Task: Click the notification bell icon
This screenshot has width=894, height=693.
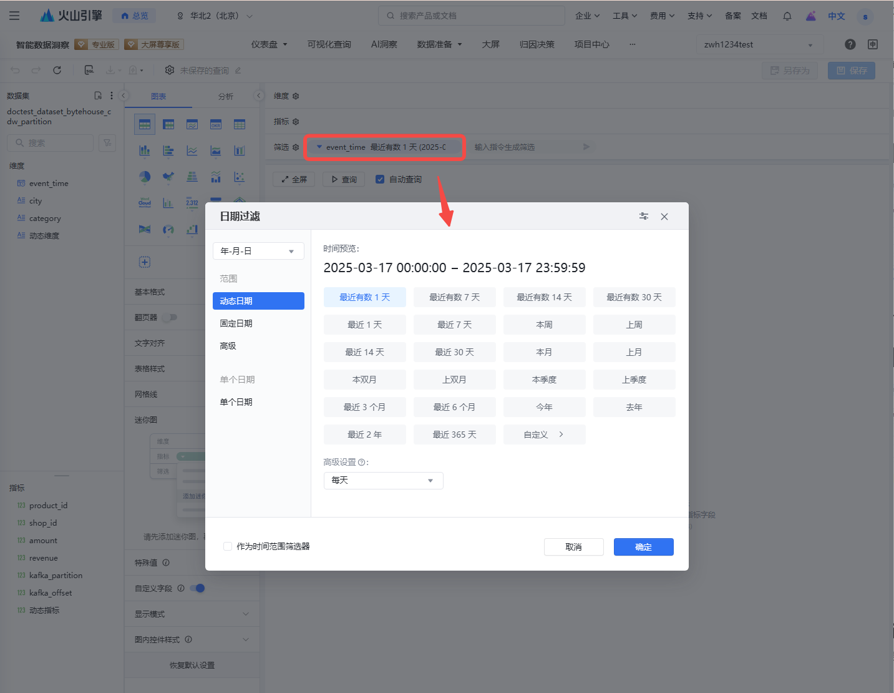Action: [787, 16]
